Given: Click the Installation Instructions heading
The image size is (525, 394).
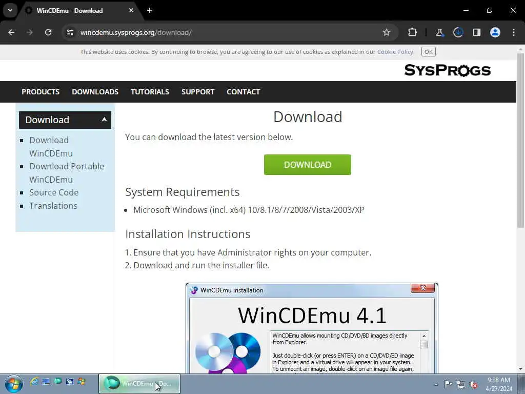Looking at the screenshot, I should coord(188,234).
